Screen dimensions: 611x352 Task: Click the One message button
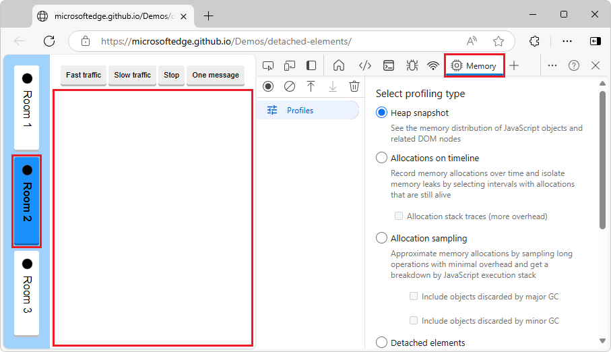tap(216, 75)
